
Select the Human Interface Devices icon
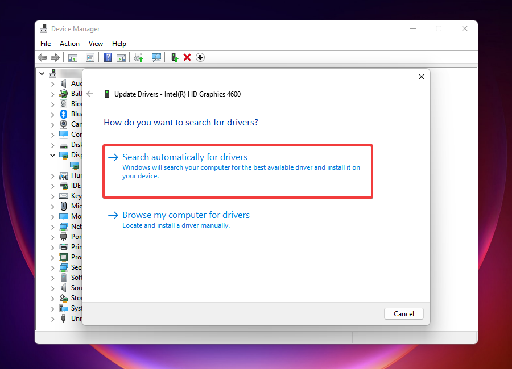coord(63,175)
